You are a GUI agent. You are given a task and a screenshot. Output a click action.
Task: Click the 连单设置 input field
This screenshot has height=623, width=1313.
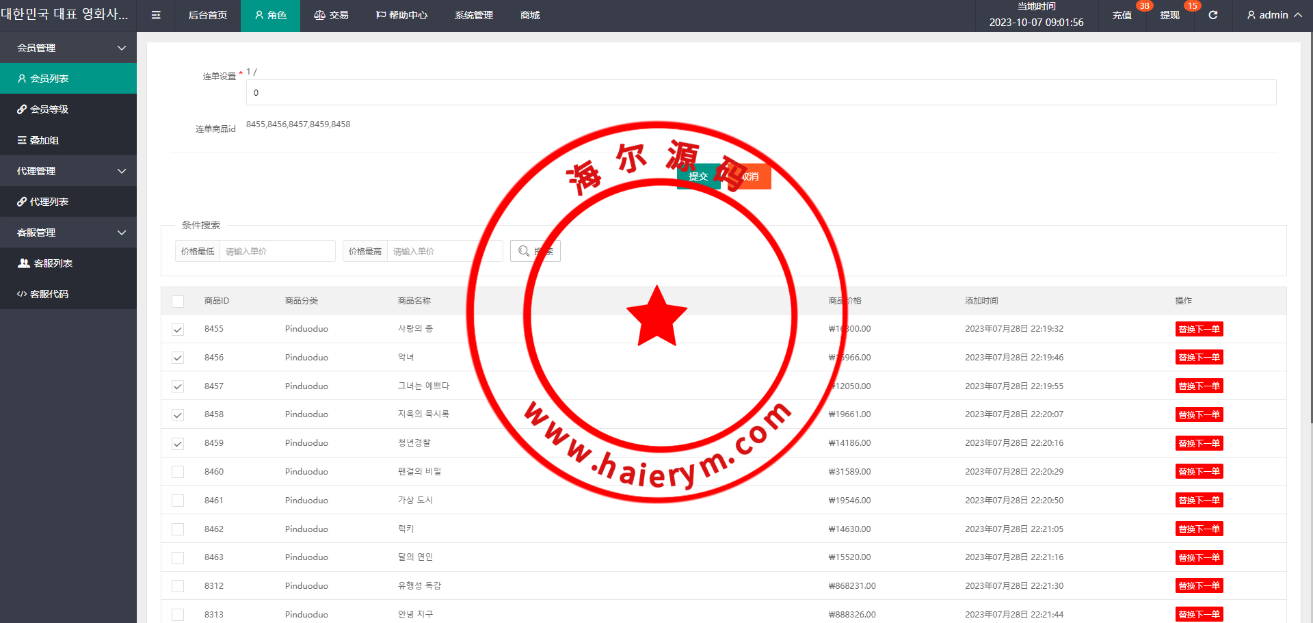tap(760, 92)
